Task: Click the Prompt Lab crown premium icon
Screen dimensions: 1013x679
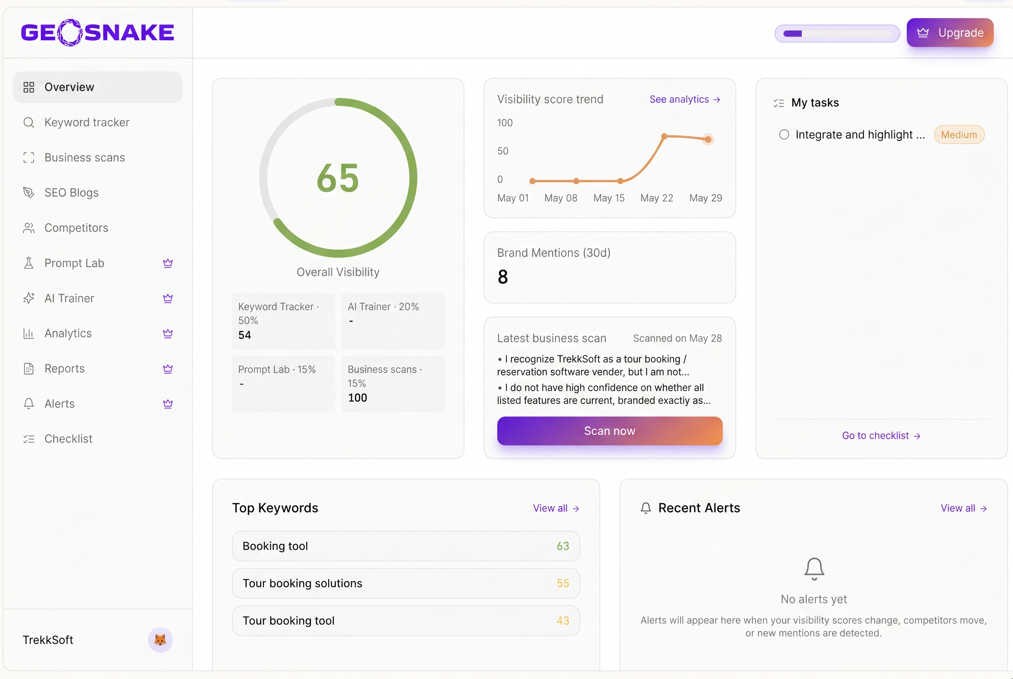Action: [168, 263]
